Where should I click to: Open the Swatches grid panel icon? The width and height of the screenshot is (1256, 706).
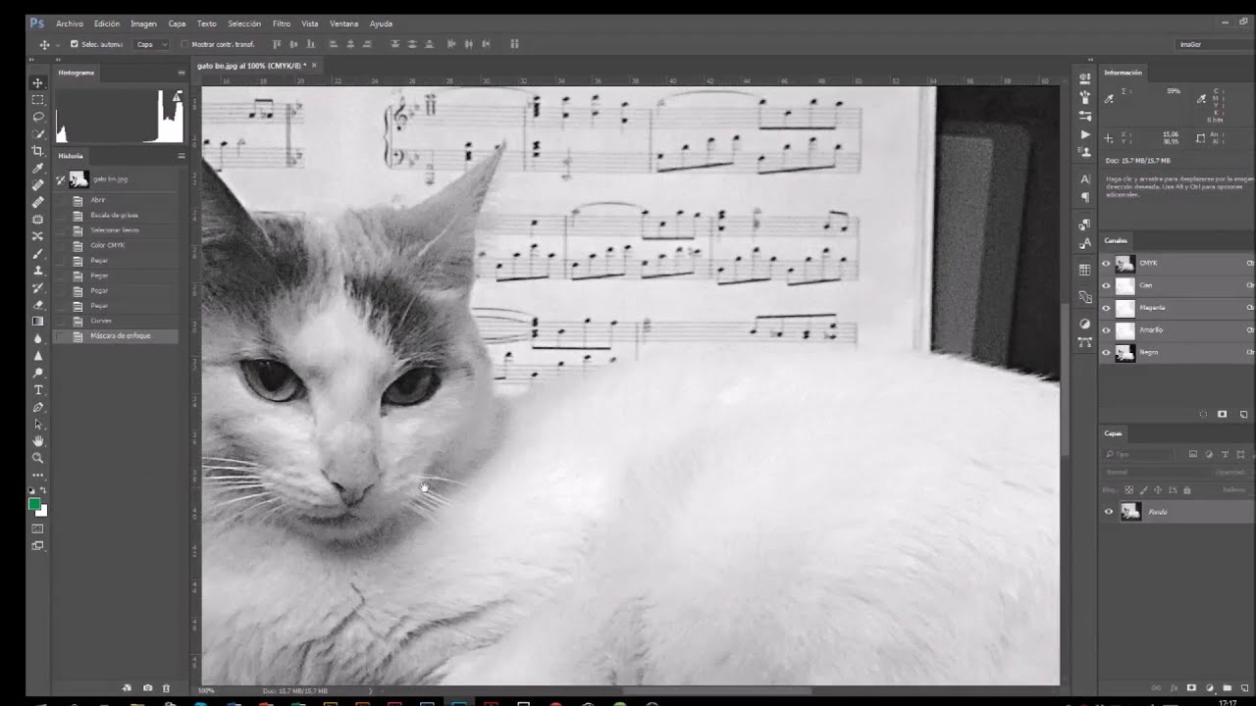point(1084,270)
